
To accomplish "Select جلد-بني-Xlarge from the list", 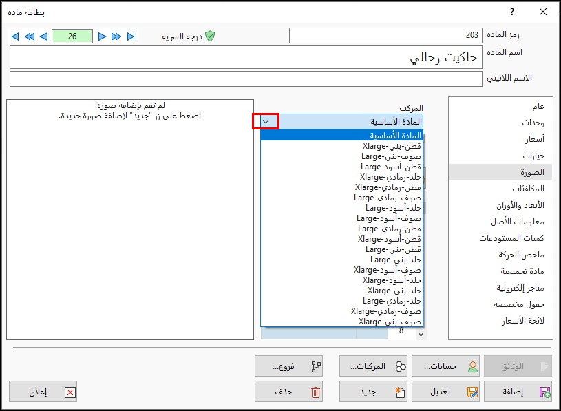I will (341, 291).
